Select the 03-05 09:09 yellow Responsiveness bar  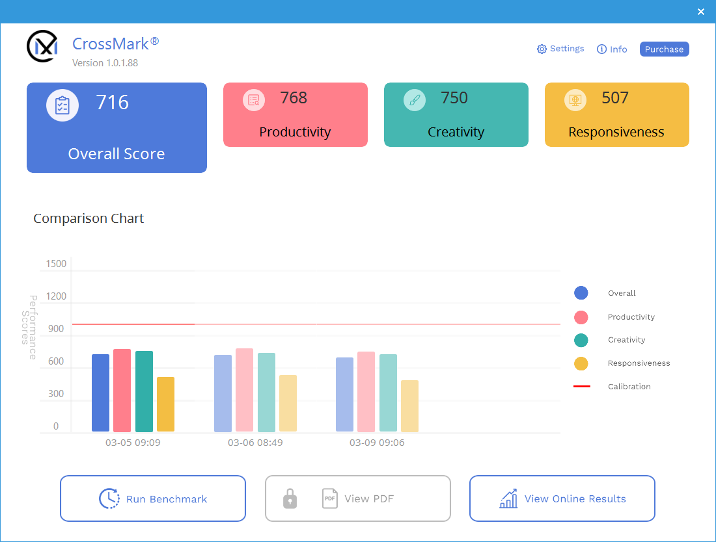[166, 404]
